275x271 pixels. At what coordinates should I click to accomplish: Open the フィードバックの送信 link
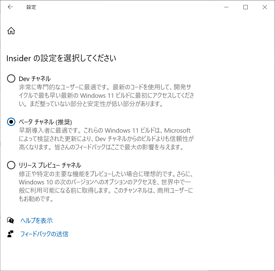(44, 234)
